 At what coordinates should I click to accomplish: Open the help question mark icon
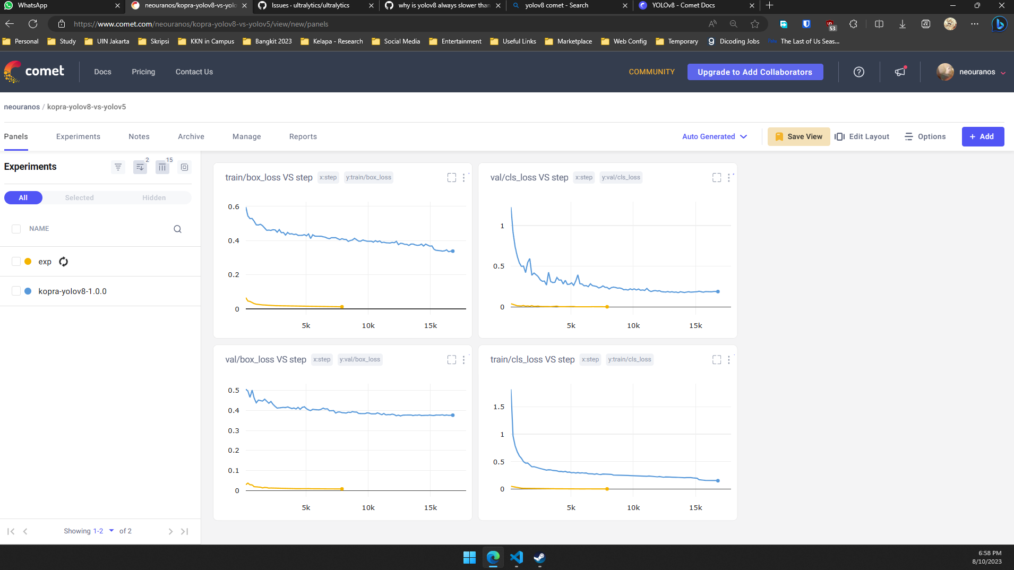858,72
